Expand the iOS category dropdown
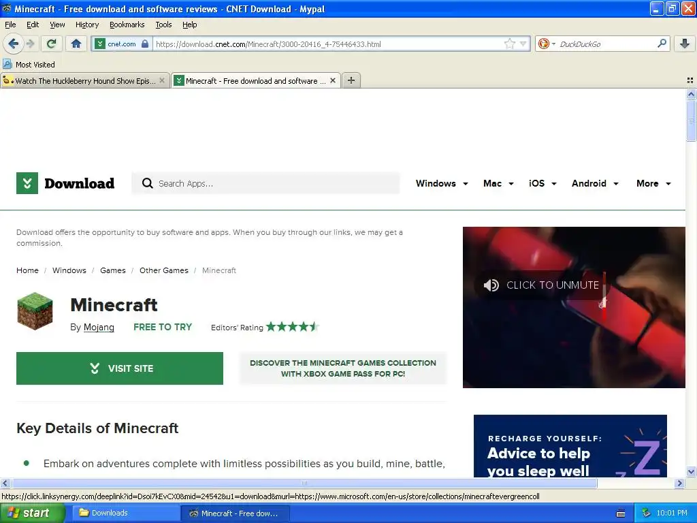The height and width of the screenshot is (523, 697). pyautogui.click(x=542, y=183)
